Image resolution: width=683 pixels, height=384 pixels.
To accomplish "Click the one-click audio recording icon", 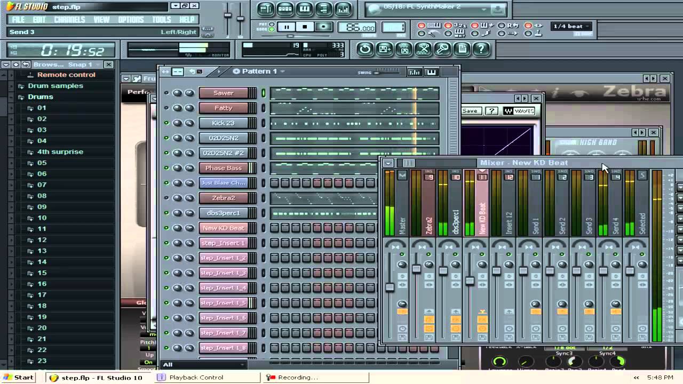I will coord(442,50).
